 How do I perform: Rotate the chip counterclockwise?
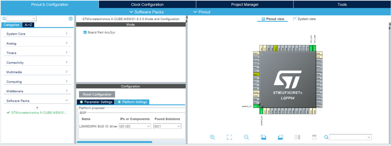tap(280, 137)
